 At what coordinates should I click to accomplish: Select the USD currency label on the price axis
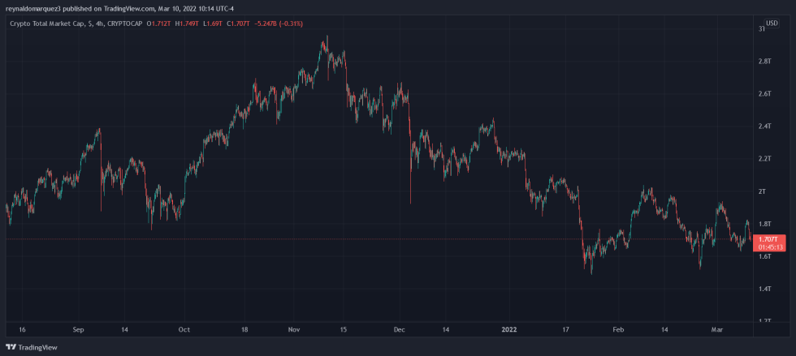(x=771, y=22)
